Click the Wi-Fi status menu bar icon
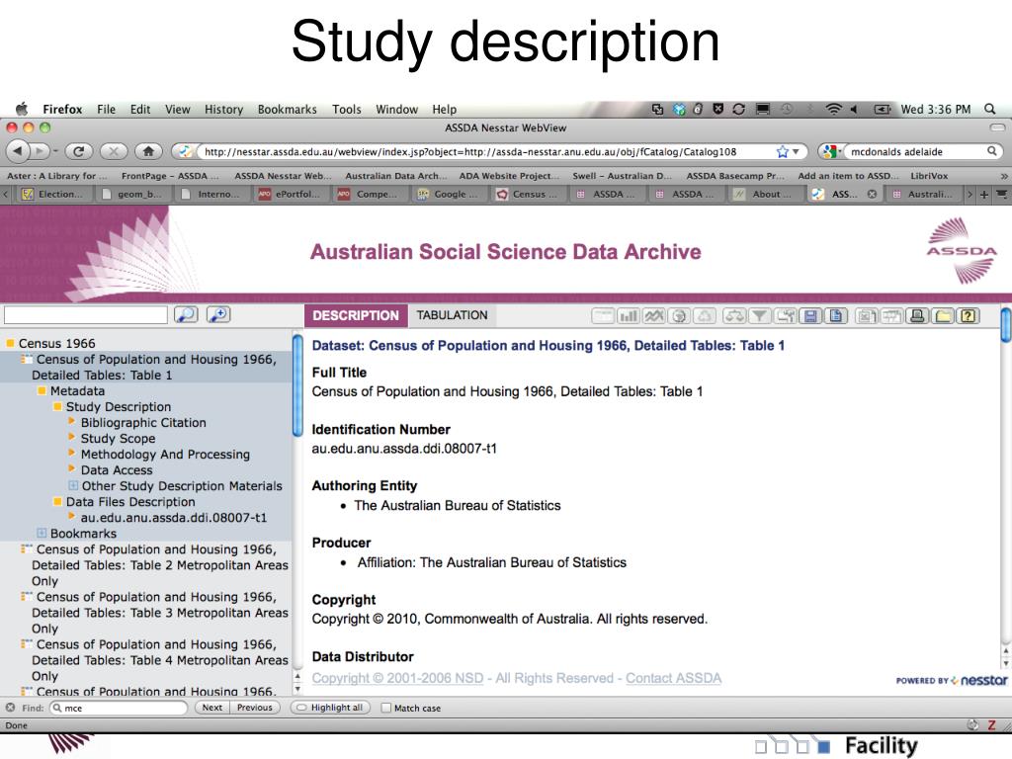This screenshot has height=759, width=1012. (834, 109)
